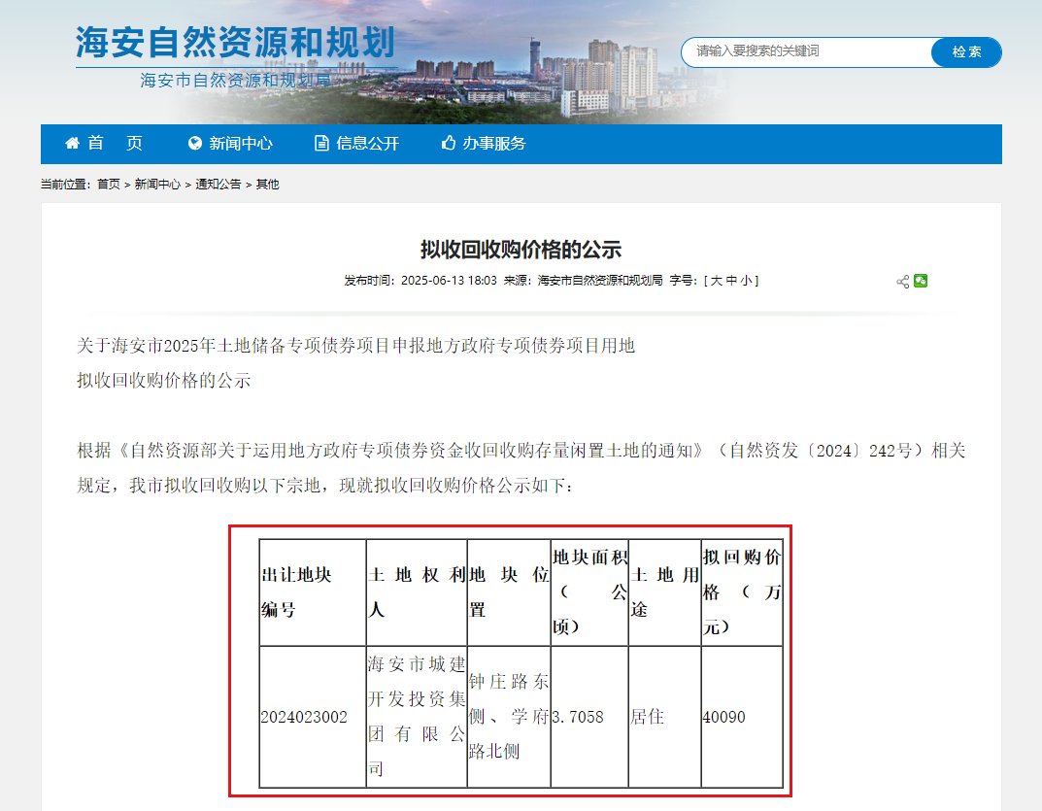Set font size to 大
Viewport: 1042px width, 811px height.
pyautogui.click(x=716, y=281)
